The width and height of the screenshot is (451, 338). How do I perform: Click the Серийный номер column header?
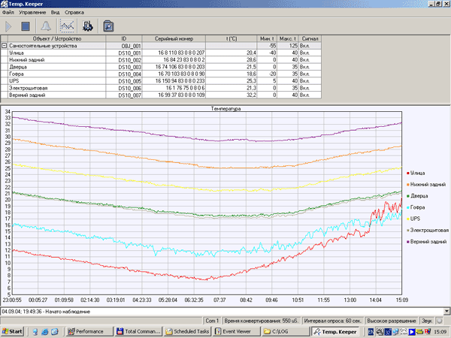point(174,38)
